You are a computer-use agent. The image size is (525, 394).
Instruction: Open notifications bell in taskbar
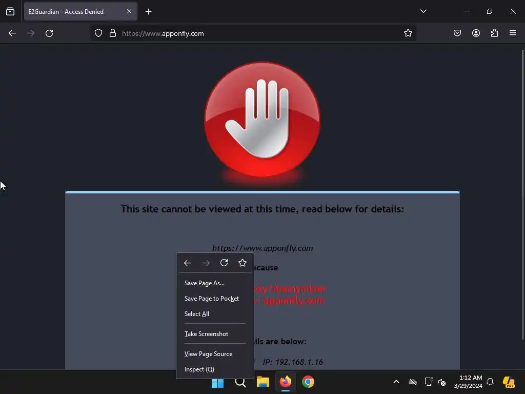point(490,382)
